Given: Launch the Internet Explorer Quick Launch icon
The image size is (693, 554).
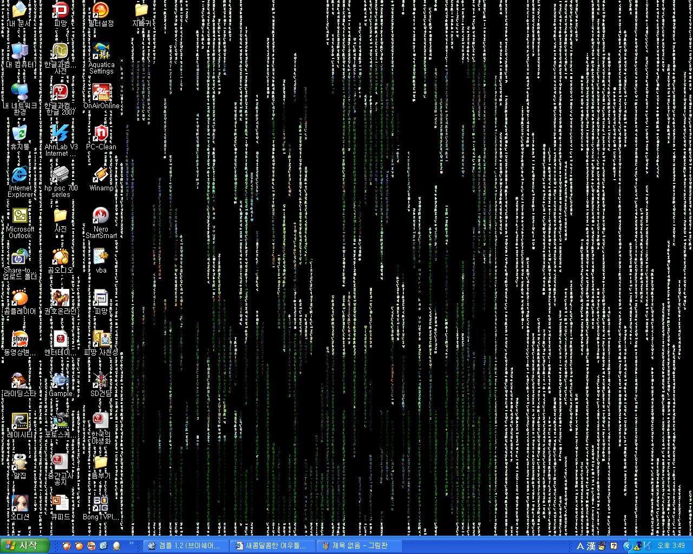Looking at the screenshot, I should (104, 546).
